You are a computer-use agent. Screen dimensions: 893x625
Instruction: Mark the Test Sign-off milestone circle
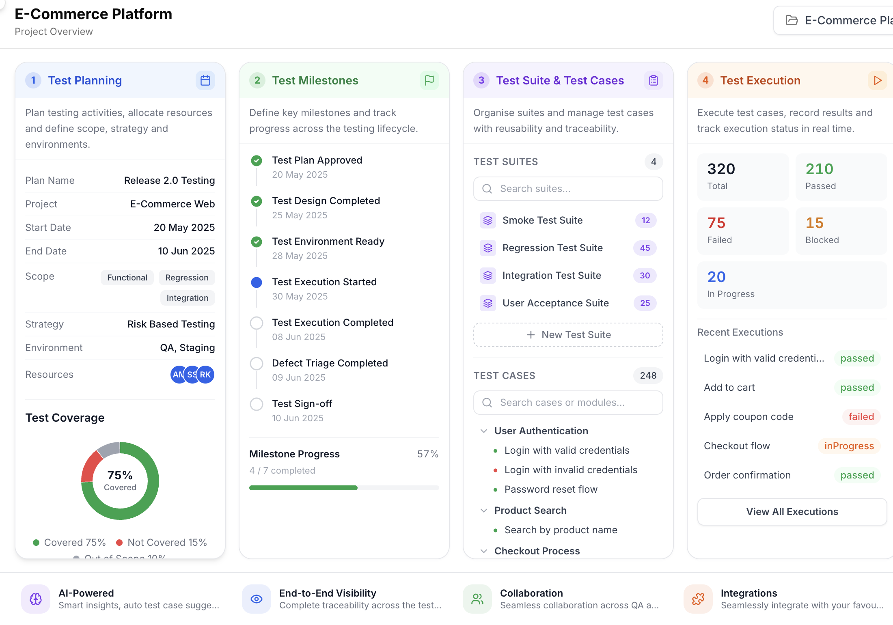click(257, 404)
